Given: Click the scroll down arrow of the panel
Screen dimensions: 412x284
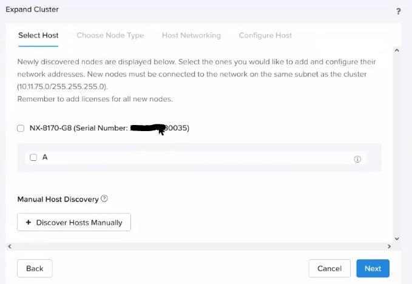Looking at the screenshot, I should [397, 239].
